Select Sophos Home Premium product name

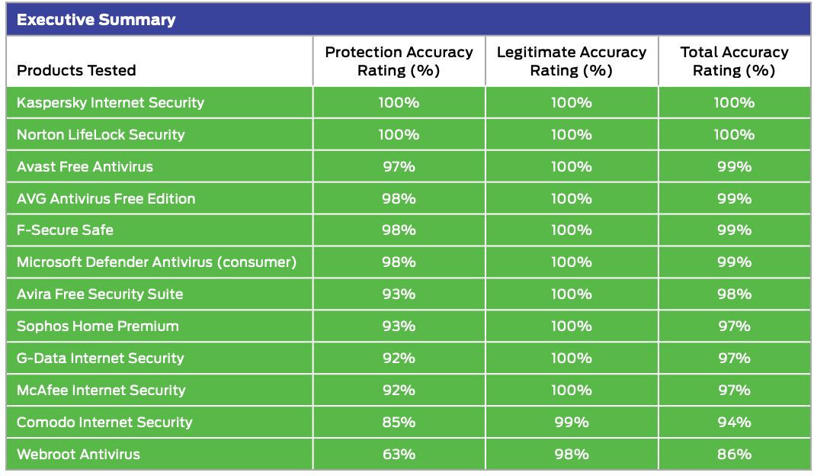[x=98, y=326]
